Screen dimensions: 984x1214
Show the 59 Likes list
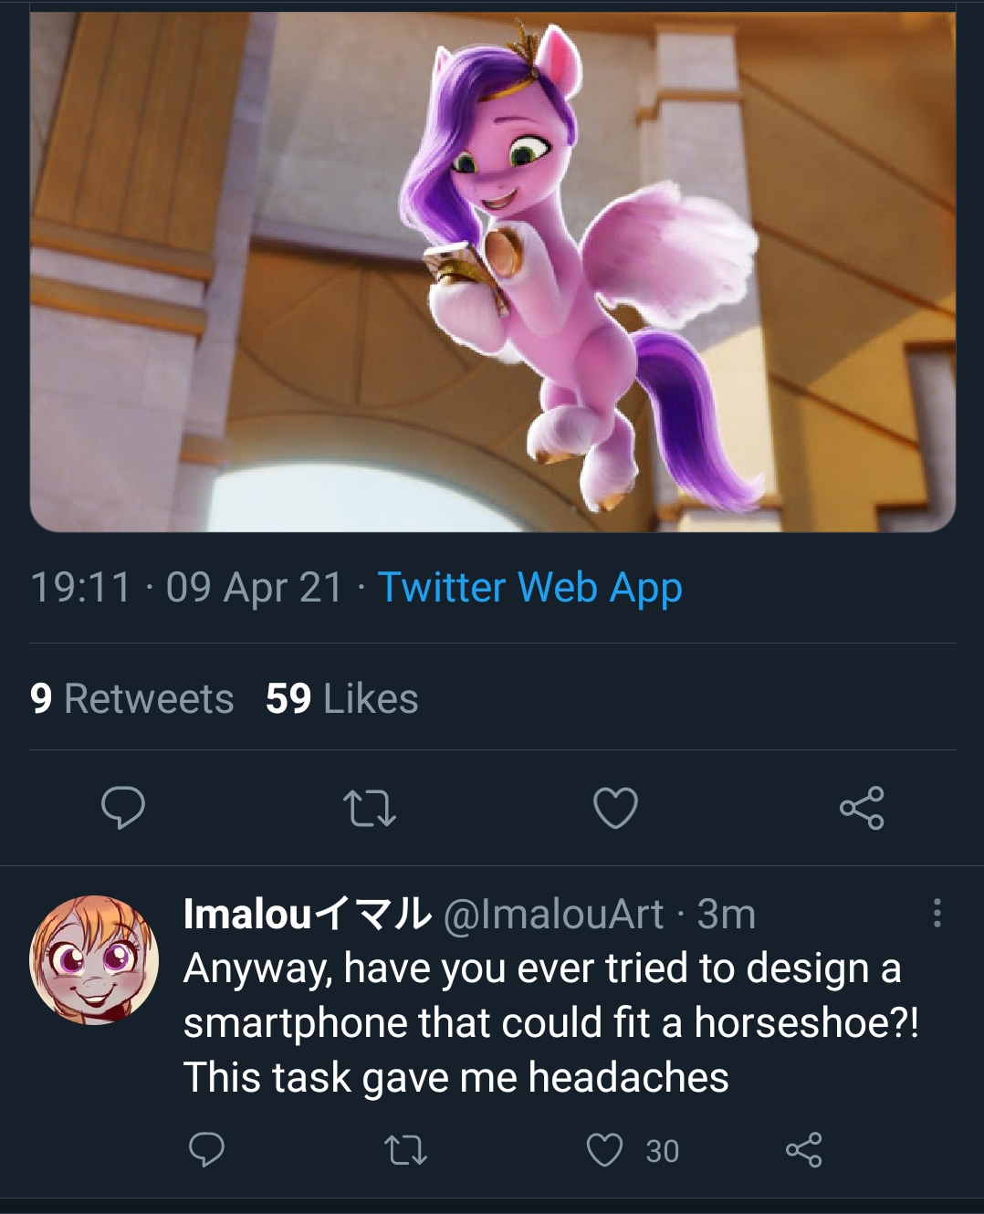(x=341, y=699)
